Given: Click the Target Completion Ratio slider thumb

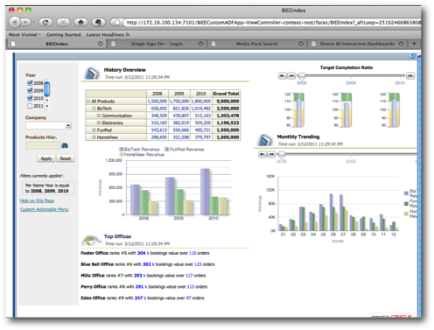Looking at the screenshot, I should pyautogui.click(x=302, y=76).
